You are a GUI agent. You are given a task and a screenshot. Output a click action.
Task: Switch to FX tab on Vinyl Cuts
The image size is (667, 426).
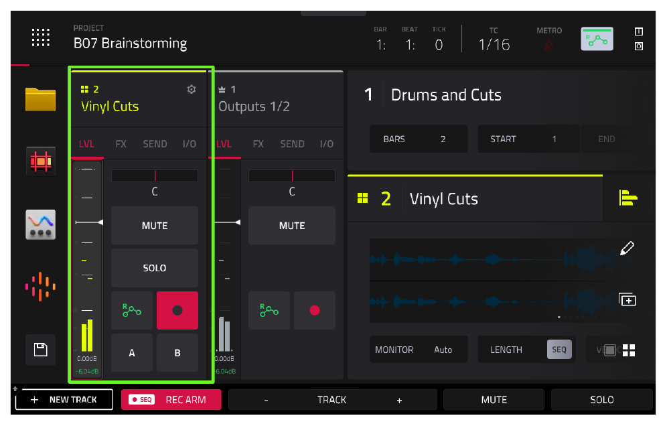pyautogui.click(x=121, y=144)
